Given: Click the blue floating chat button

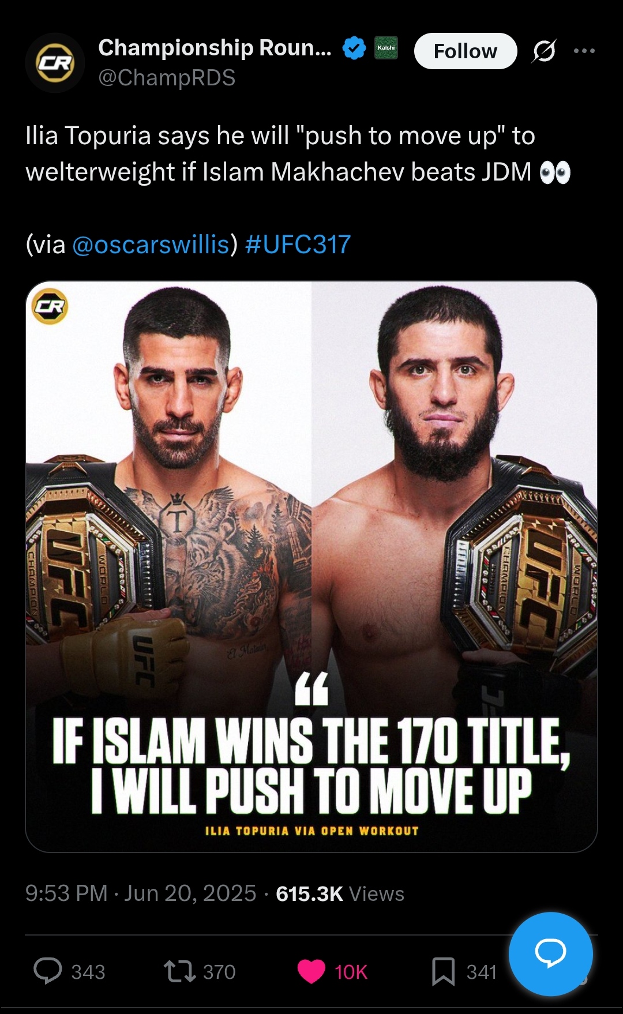Looking at the screenshot, I should click(x=551, y=954).
